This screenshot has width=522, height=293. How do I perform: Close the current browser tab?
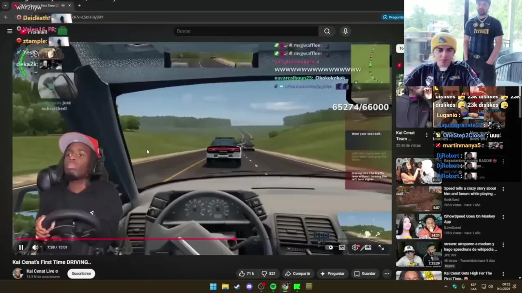pyautogui.click(x=69, y=6)
